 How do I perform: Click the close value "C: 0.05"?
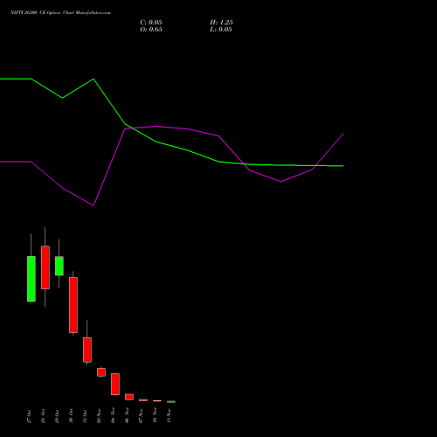click(x=151, y=23)
